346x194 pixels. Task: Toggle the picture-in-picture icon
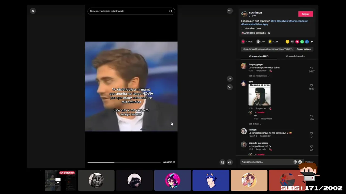222,162
